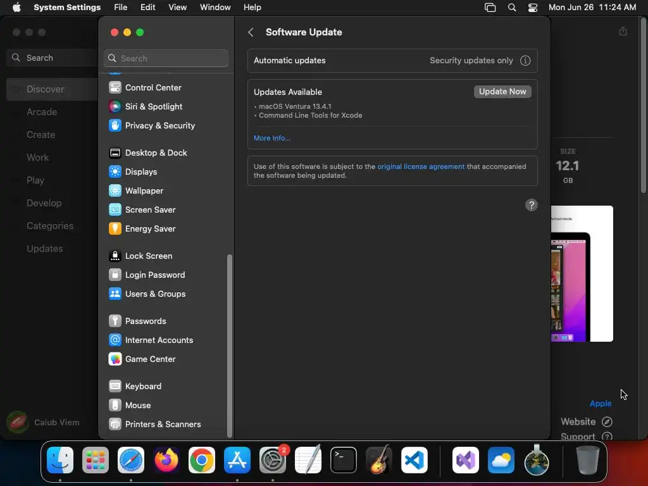Screen dimensions: 648x486
Task: Open the More Info... link
Action: pos(272,139)
